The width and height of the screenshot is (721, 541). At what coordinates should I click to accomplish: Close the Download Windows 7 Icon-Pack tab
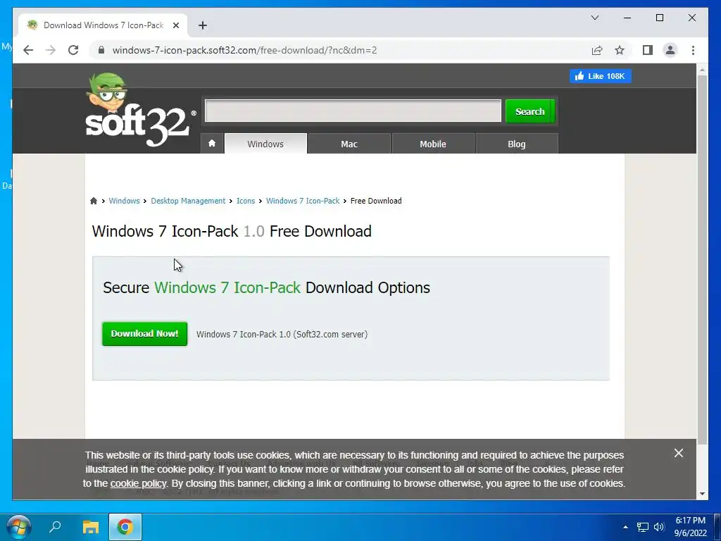[x=175, y=25]
